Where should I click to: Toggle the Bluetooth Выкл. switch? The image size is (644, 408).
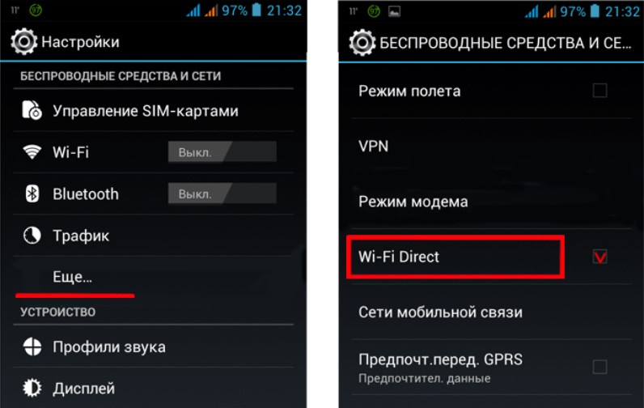click(222, 193)
